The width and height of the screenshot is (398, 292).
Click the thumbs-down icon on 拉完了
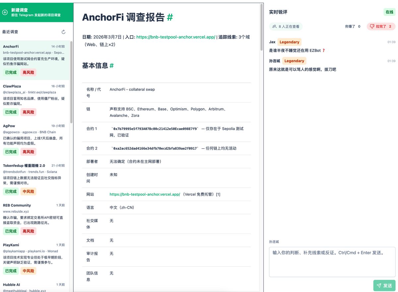click(372, 27)
